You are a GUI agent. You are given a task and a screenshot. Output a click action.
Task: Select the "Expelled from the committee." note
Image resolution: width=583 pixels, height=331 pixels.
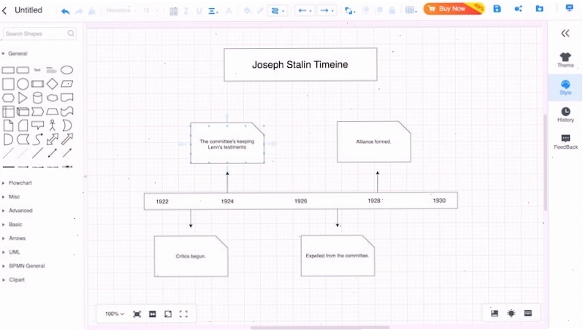click(338, 256)
